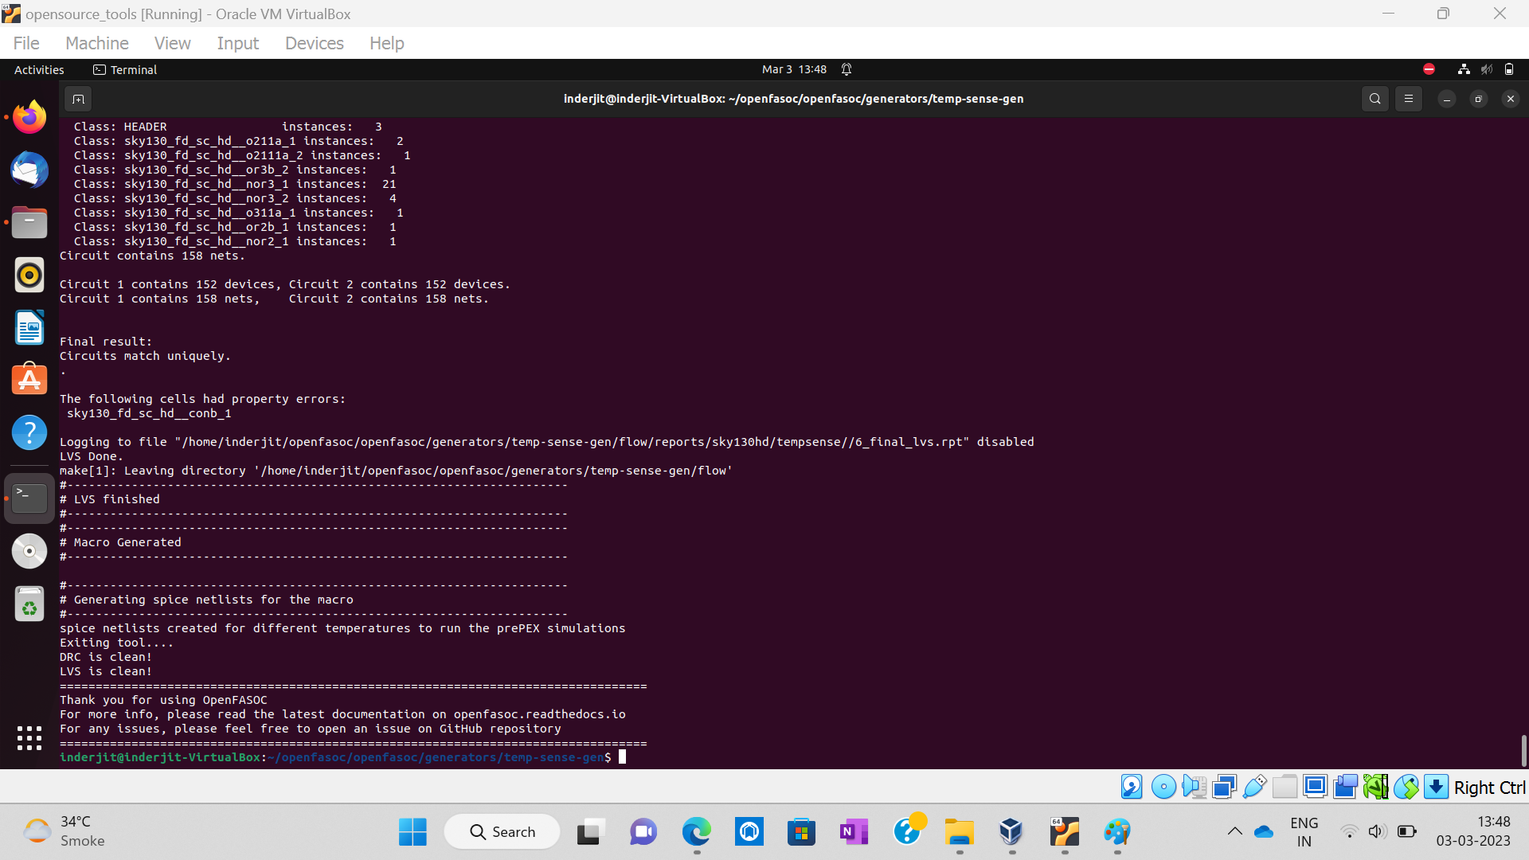Click the Activities button
This screenshot has height=860, width=1529.
(39, 70)
